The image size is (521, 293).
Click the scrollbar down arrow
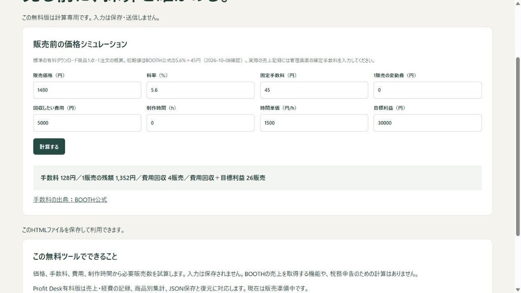[517, 290]
